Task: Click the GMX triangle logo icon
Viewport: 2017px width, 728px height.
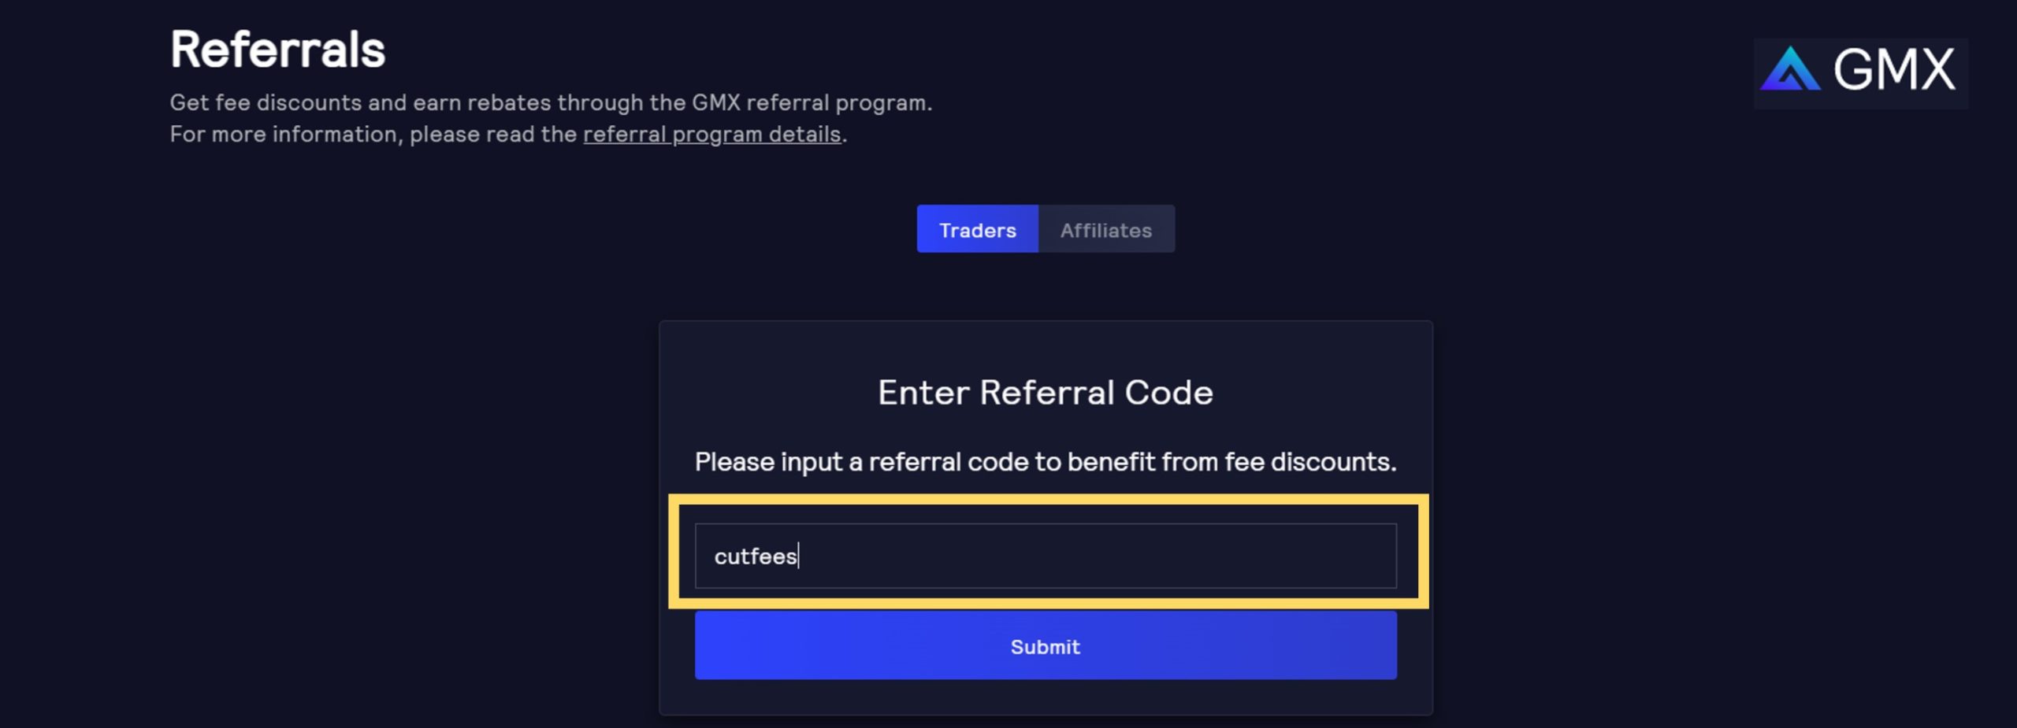Action: click(x=1790, y=68)
